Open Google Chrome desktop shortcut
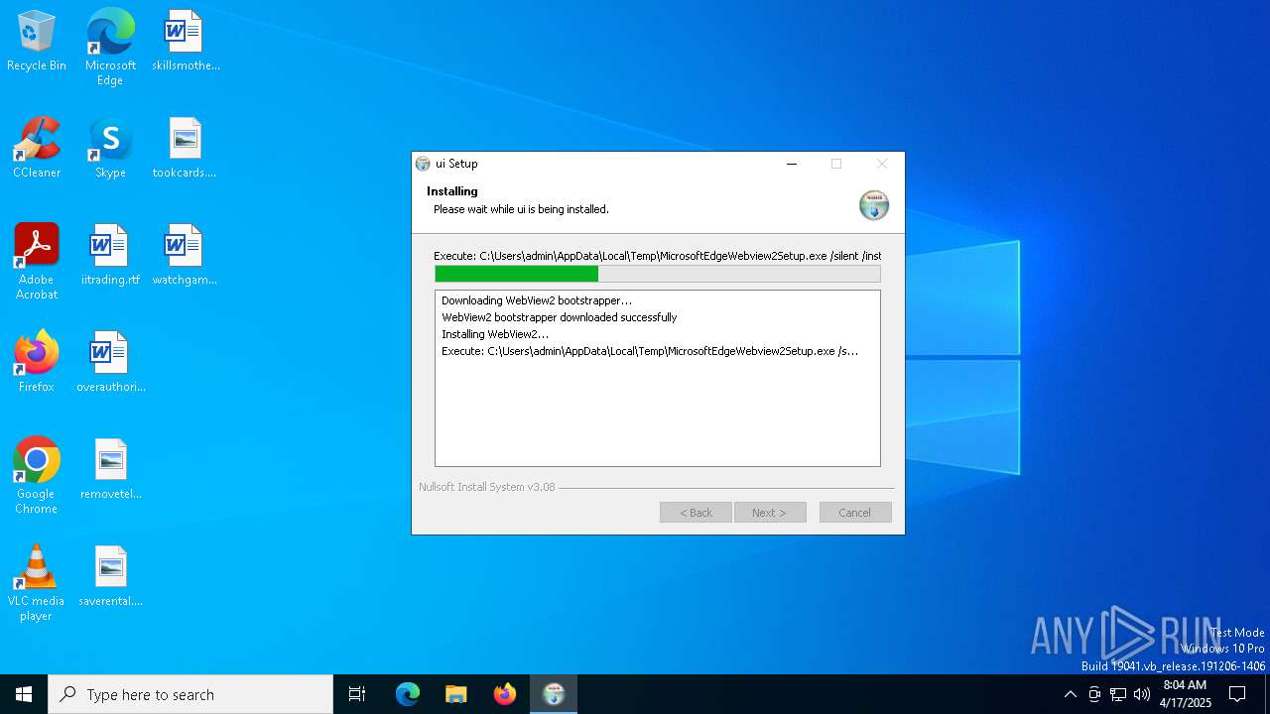This screenshot has height=714, width=1270. (x=37, y=476)
